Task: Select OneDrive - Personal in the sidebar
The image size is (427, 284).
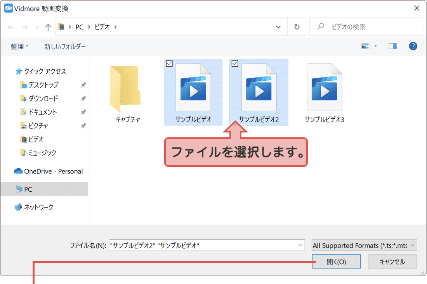Action: (x=49, y=171)
